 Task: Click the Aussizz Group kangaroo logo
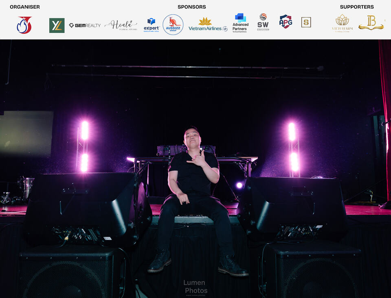click(x=173, y=25)
